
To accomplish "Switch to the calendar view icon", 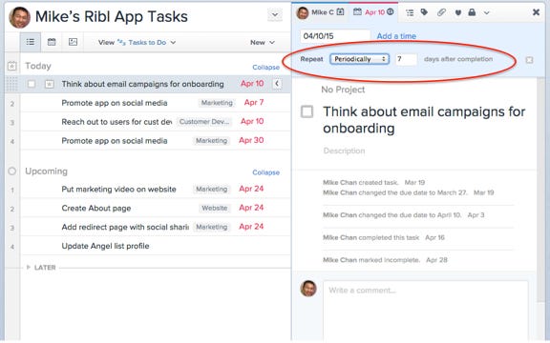I will coord(52,42).
